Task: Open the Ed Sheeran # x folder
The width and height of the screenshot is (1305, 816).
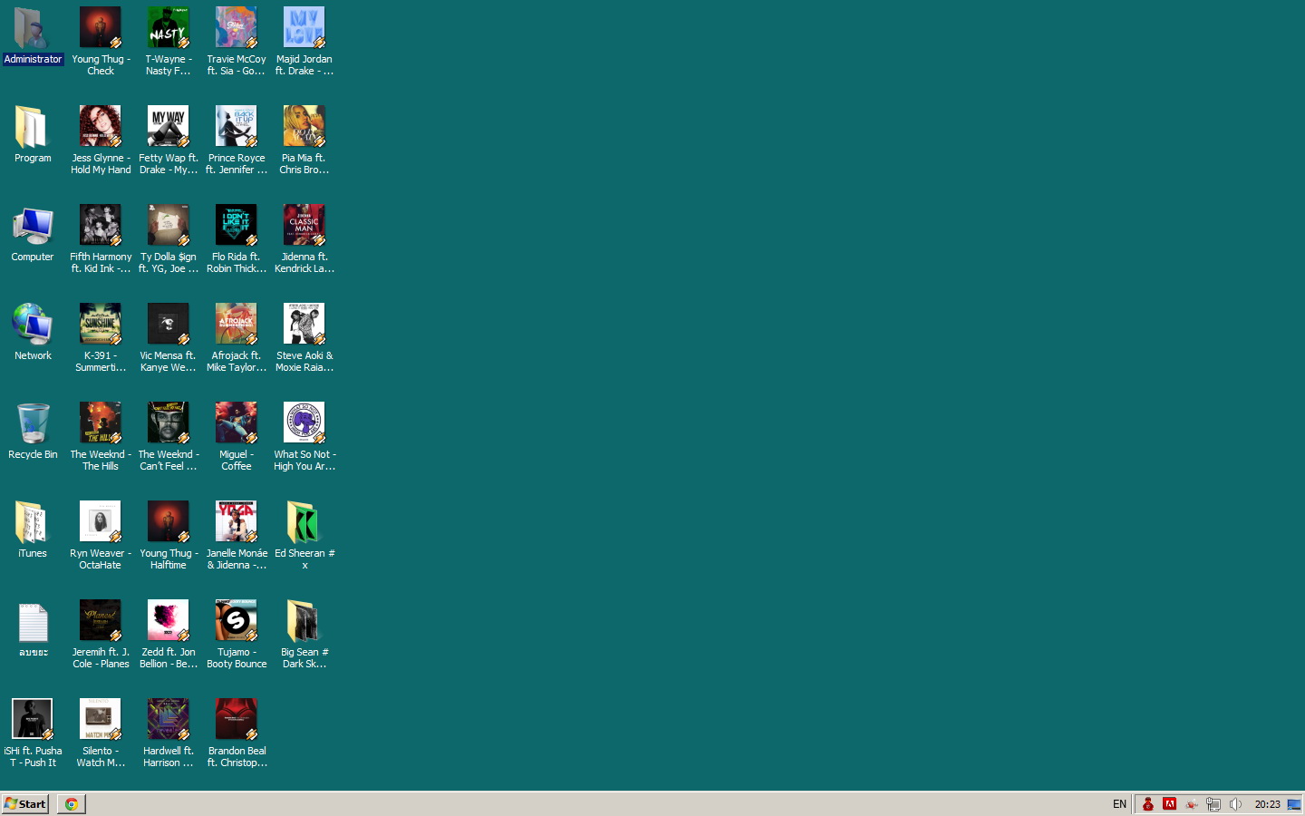Action: pos(304,536)
